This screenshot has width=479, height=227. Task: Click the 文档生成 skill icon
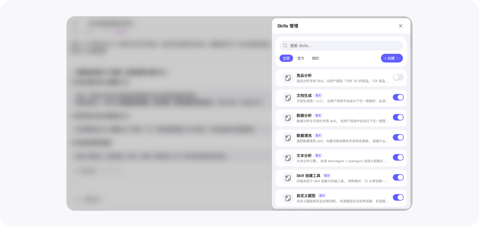288,98
